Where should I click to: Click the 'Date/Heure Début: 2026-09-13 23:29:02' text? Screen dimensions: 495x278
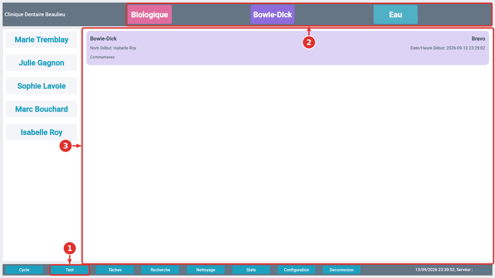pos(448,48)
